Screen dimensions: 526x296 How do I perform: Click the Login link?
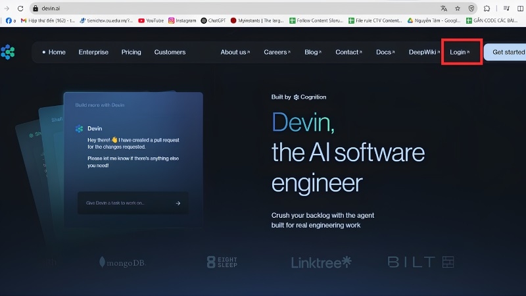(460, 52)
